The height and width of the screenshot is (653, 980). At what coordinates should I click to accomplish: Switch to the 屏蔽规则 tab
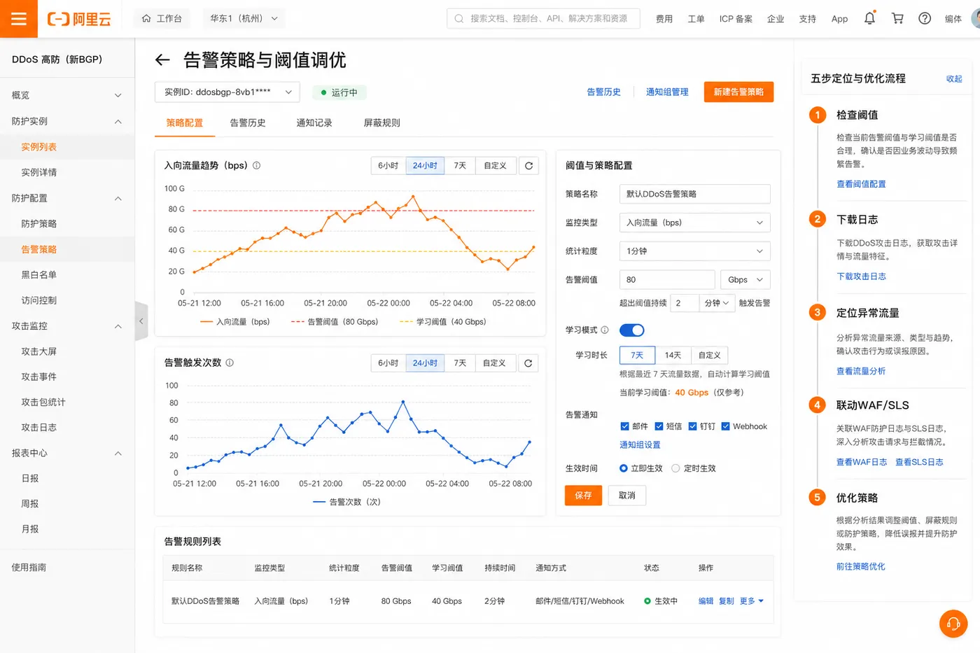point(381,123)
